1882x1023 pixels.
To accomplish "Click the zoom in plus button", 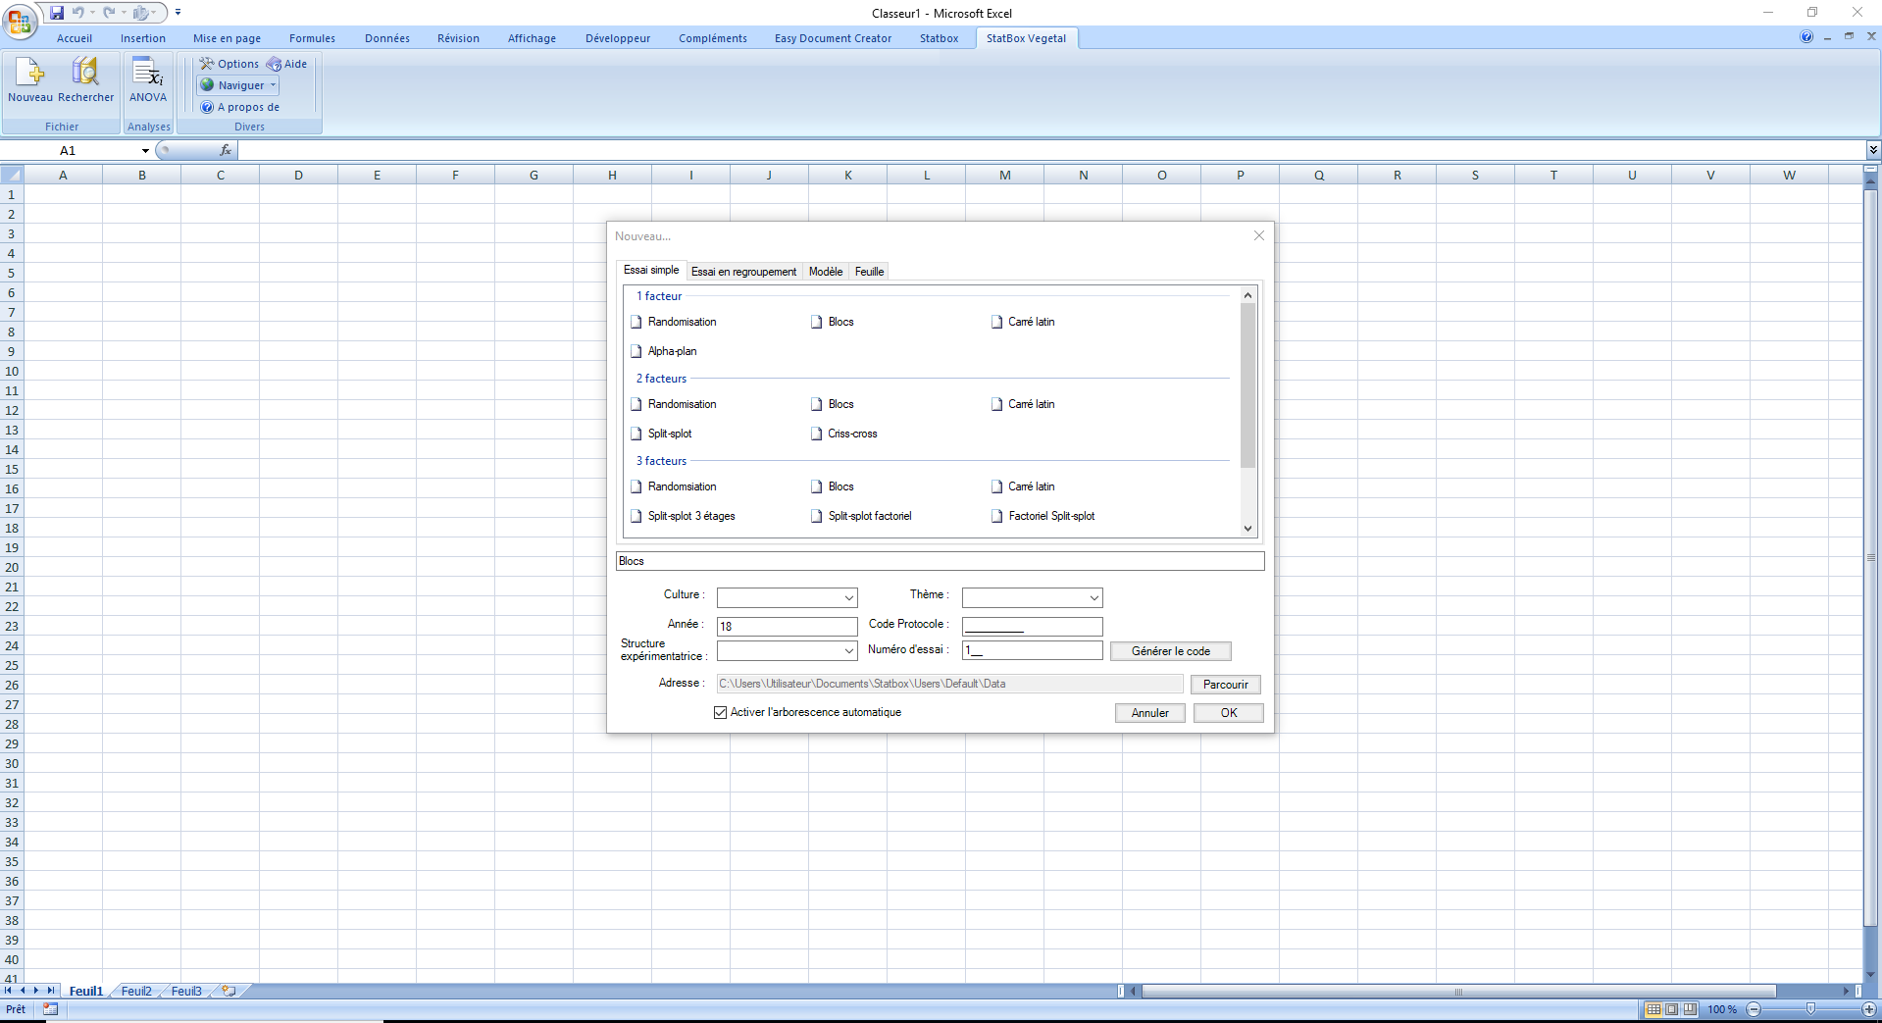I will pos(1869,1009).
